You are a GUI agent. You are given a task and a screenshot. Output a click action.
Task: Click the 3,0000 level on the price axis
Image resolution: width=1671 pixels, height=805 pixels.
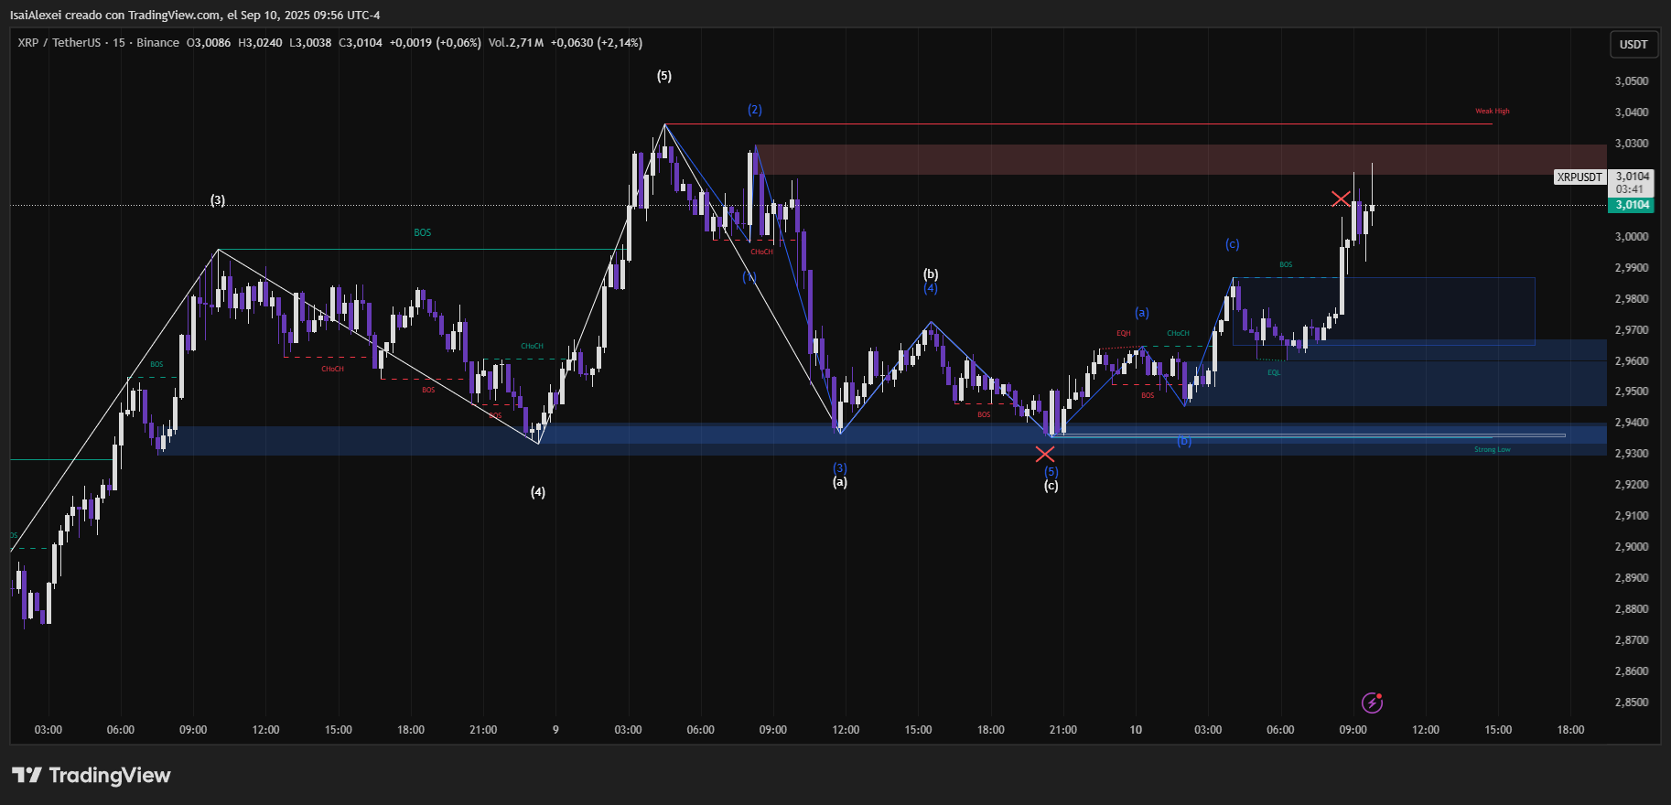click(1632, 237)
